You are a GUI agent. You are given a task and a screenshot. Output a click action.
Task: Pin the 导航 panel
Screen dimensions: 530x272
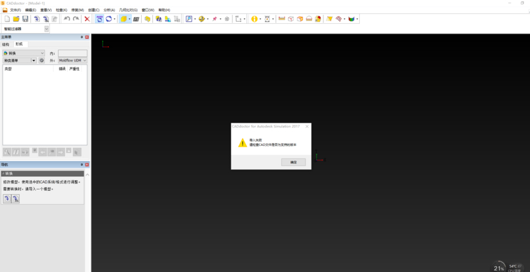click(x=81, y=164)
